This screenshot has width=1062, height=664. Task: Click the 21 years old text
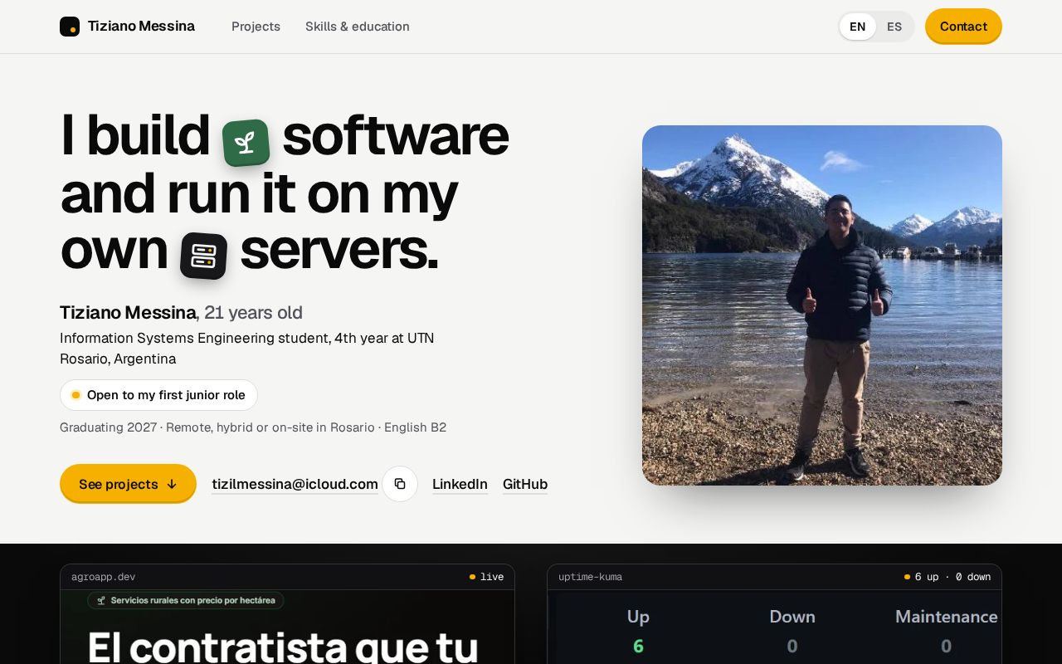coord(253,313)
